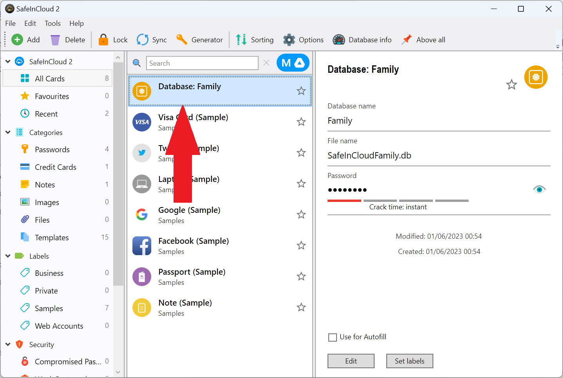Open the Tools menu
Viewport: 563px width, 378px height.
coord(52,23)
